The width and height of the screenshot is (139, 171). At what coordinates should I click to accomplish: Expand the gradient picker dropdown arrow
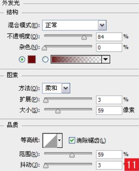tap(106, 59)
